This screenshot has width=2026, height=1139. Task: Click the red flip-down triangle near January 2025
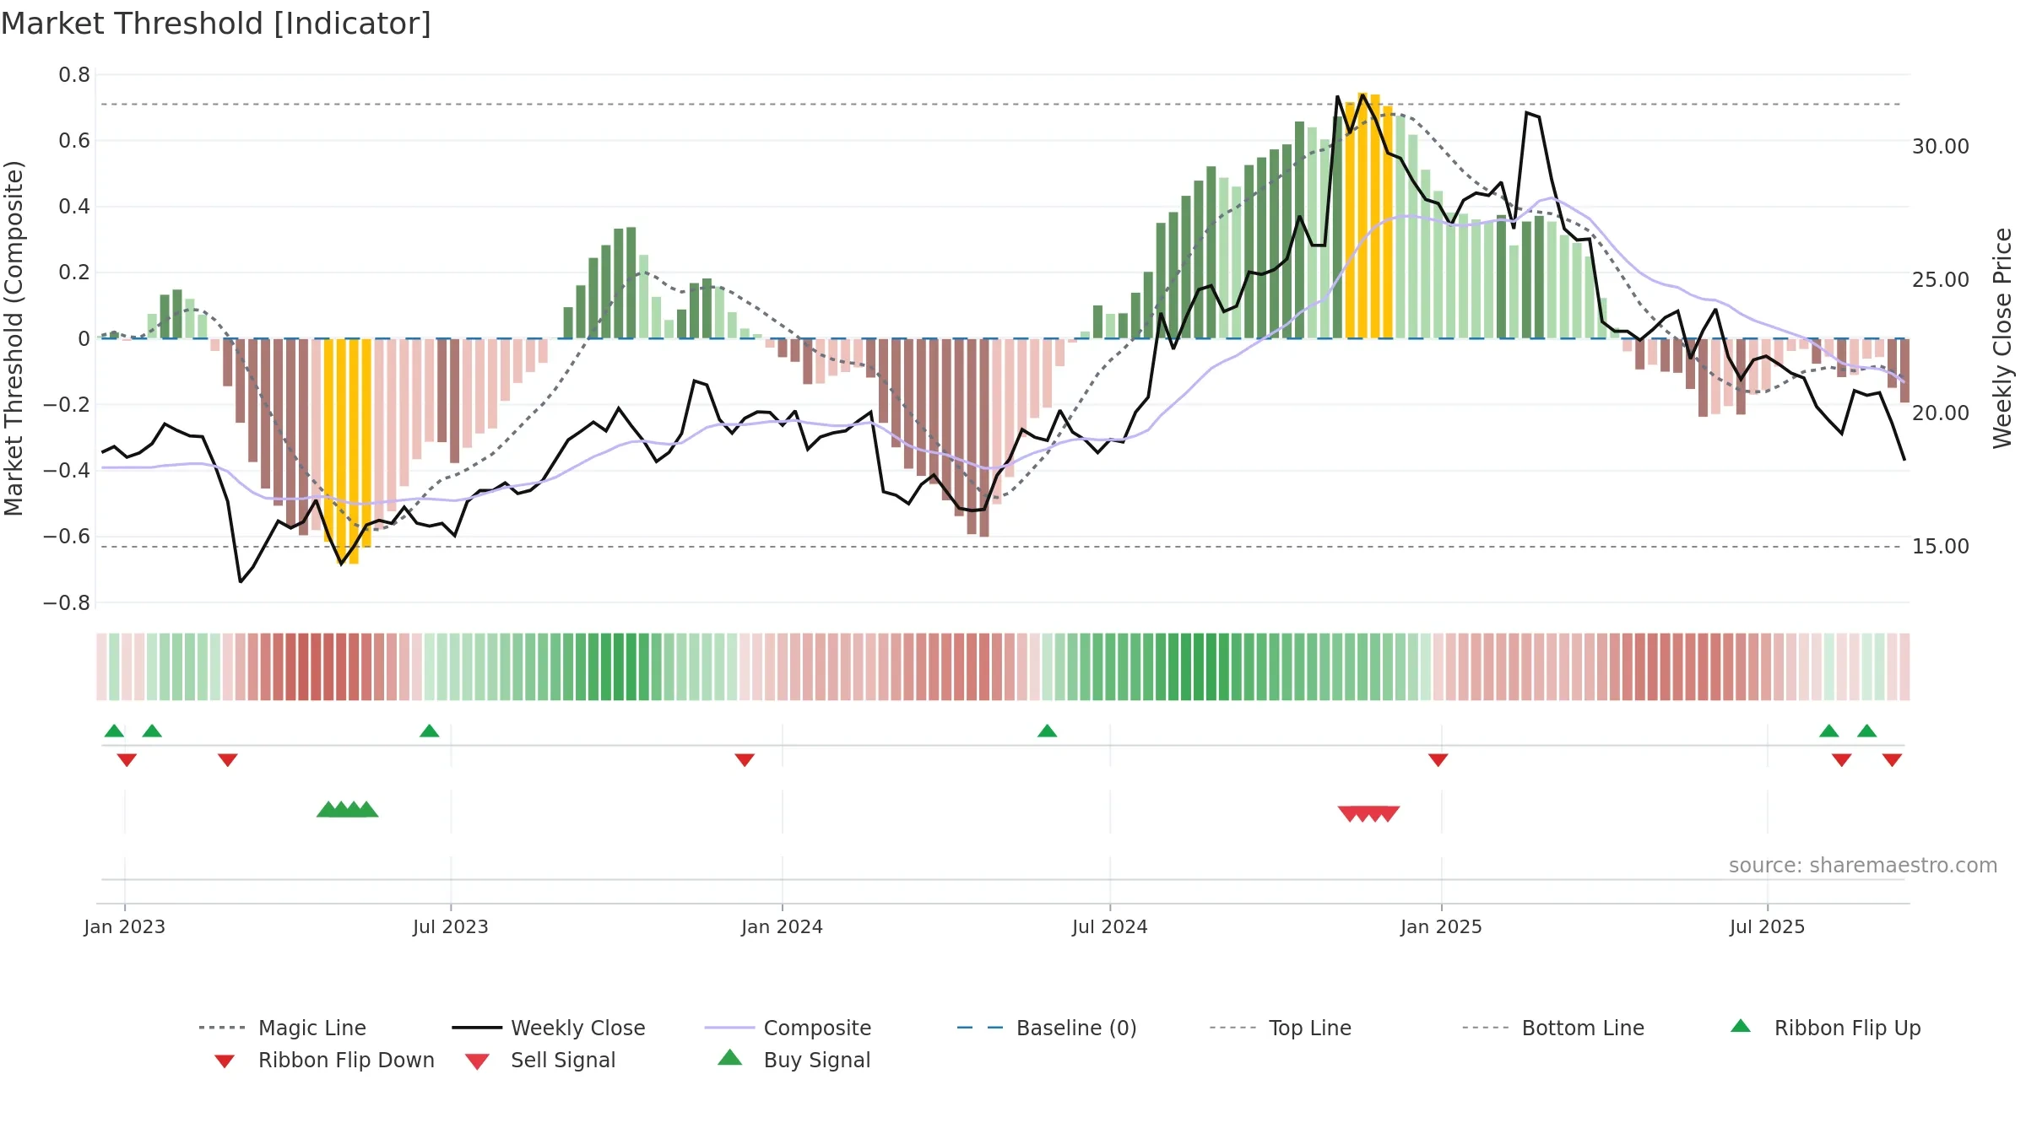1438,759
